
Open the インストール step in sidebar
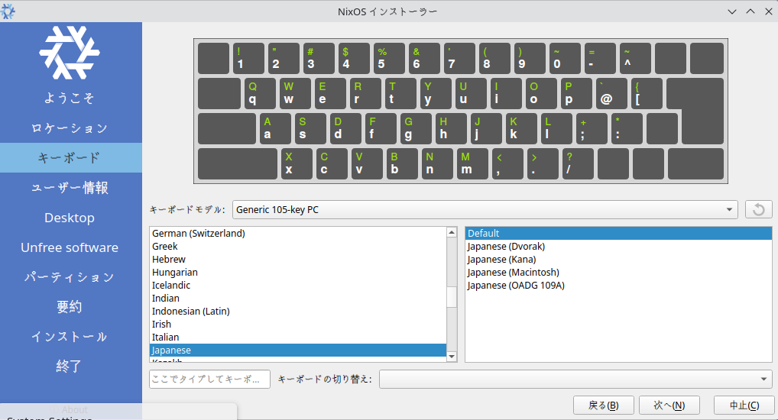pos(70,336)
